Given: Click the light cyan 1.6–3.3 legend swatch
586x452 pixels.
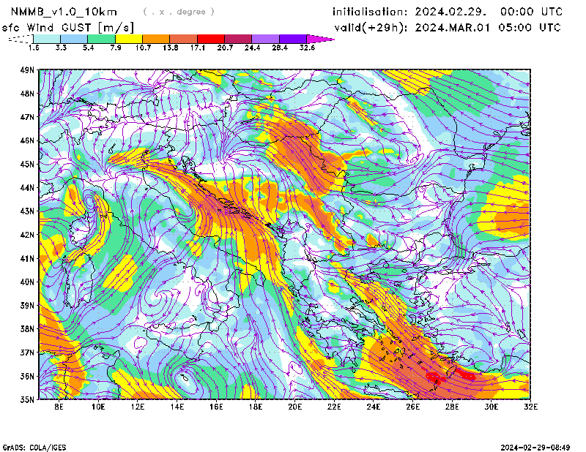Looking at the screenshot, I should click(x=46, y=39).
